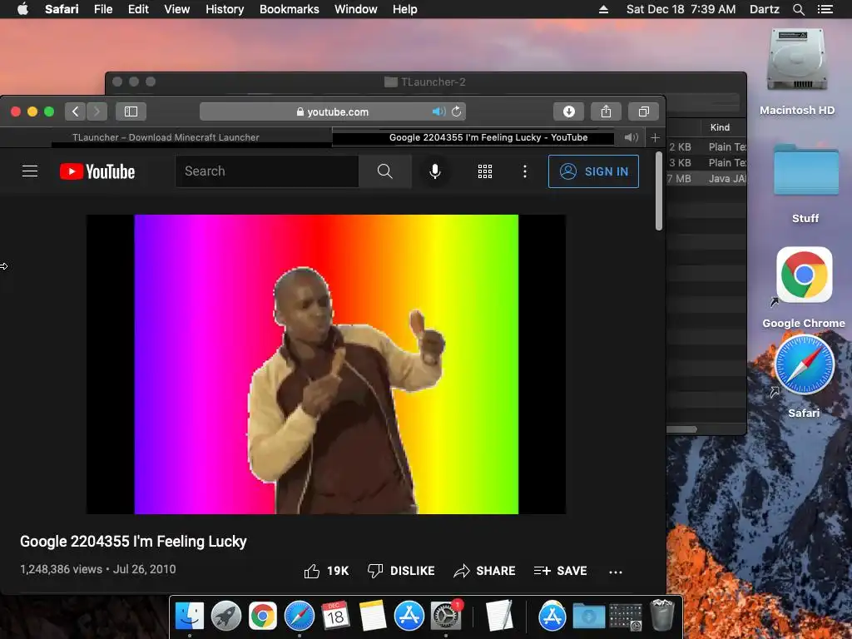Open more actions ellipsis beside SAVE
Screen dimensions: 852x639
615,572
